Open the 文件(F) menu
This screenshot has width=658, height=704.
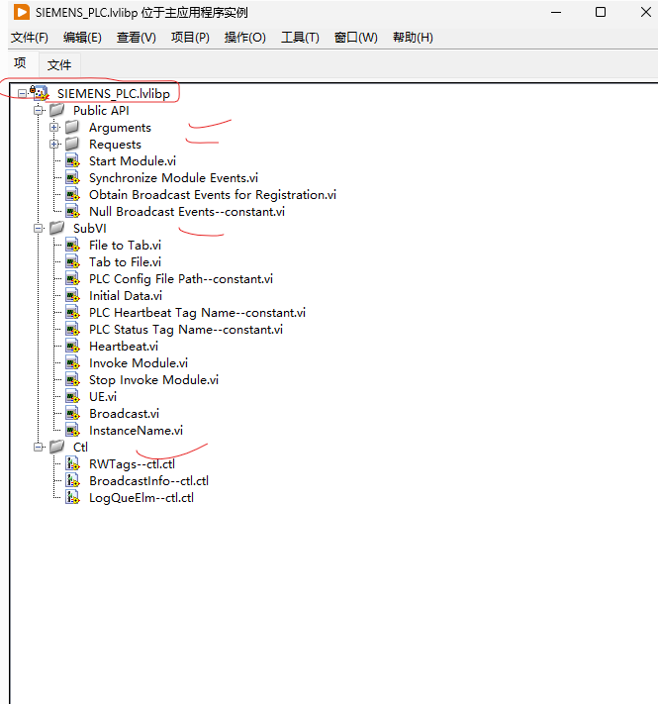tap(30, 38)
